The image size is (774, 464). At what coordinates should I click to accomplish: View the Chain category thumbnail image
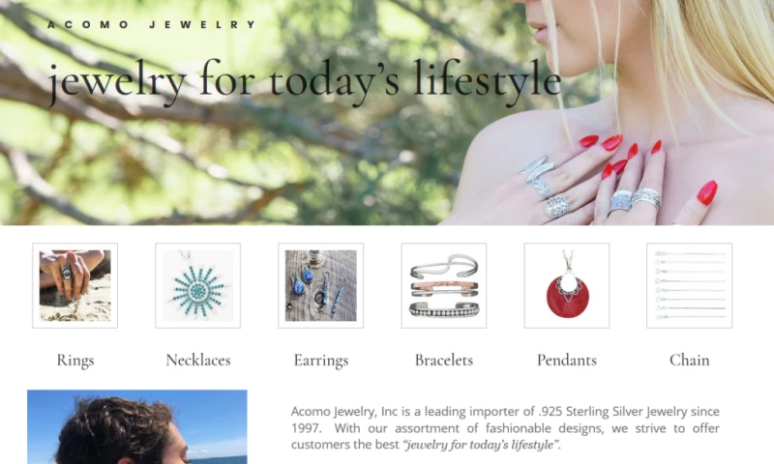tap(690, 285)
